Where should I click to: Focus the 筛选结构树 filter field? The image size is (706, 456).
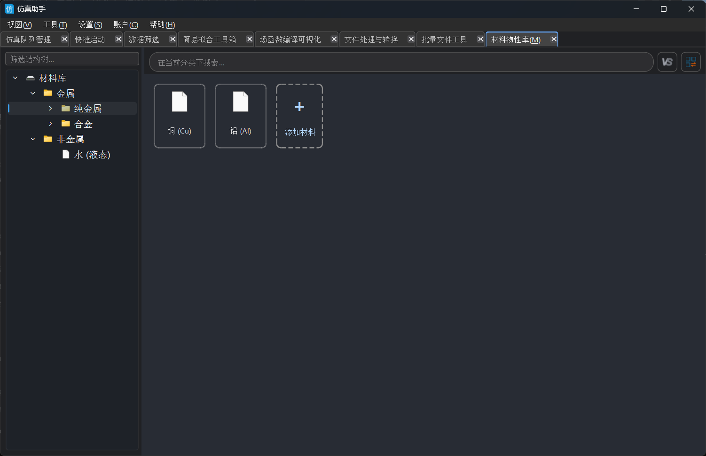click(72, 59)
